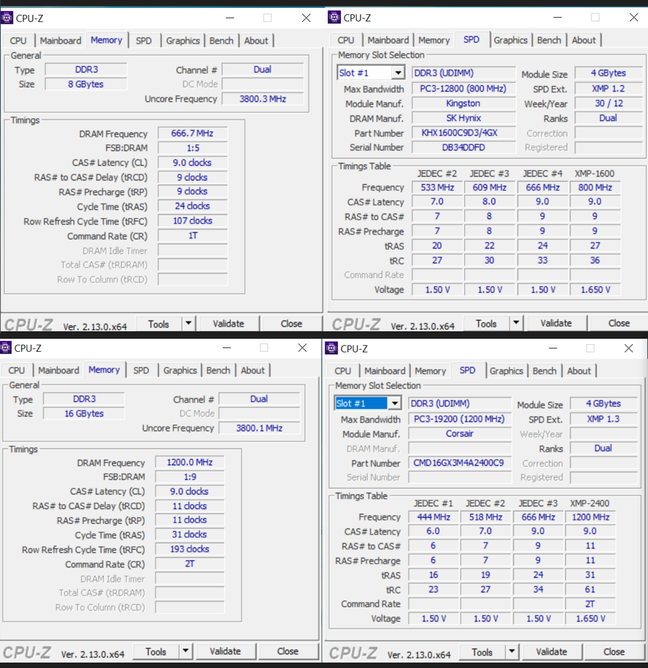648x668 pixels.
Task: Minimize the 16 GBytes Memory CPU-Z window
Action: click(x=227, y=348)
